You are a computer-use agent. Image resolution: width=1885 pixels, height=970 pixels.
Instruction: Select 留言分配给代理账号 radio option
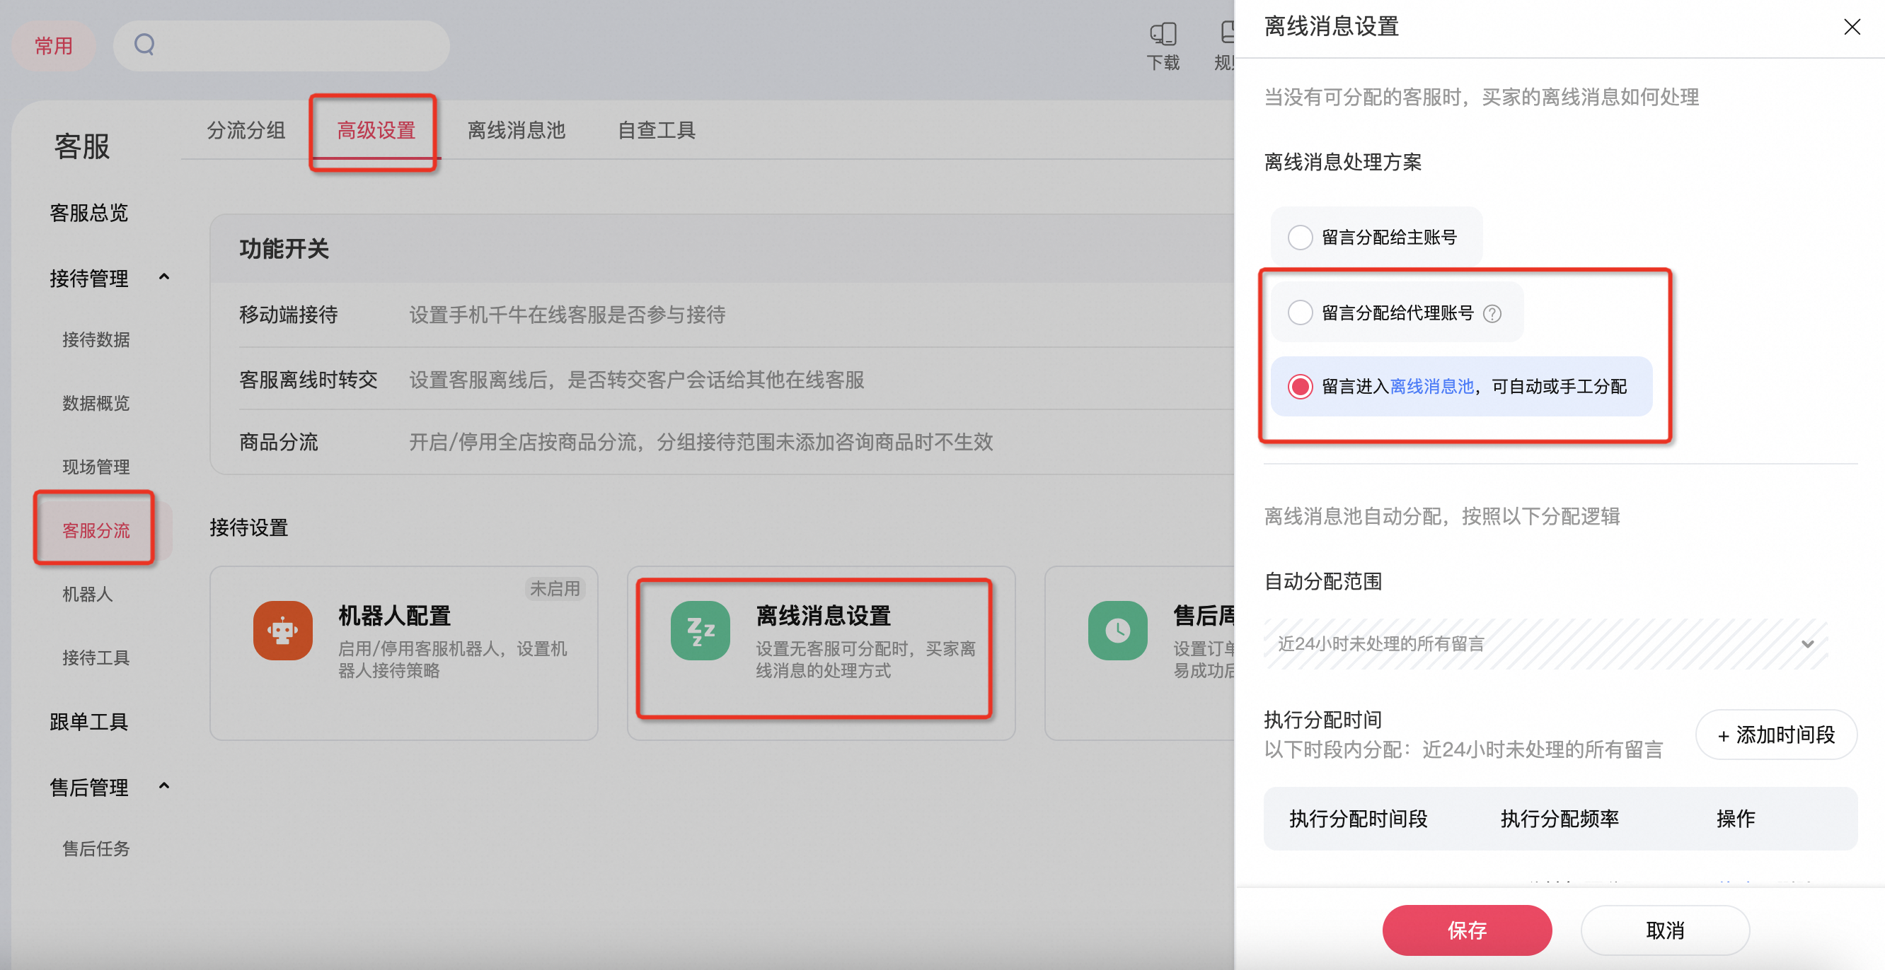pos(1300,313)
